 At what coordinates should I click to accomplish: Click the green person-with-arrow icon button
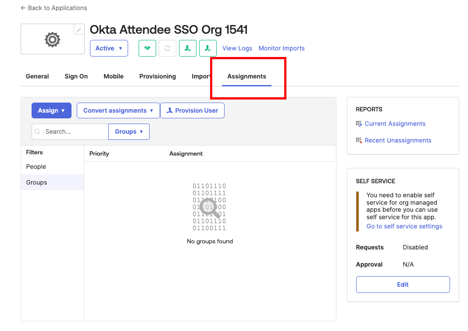[188, 48]
